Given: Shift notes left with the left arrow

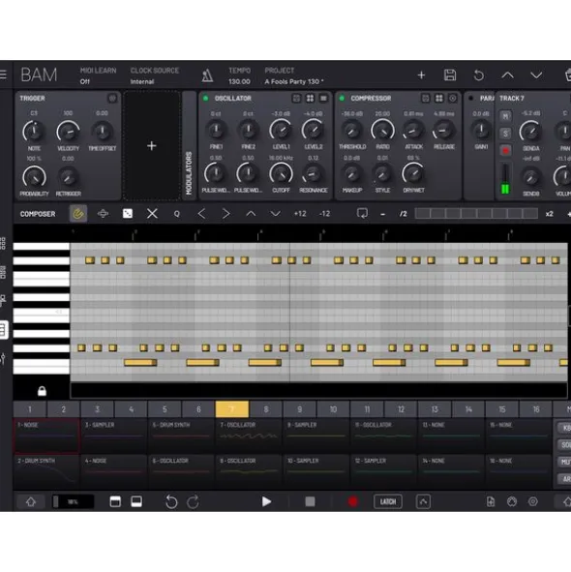Looking at the screenshot, I should [201, 214].
